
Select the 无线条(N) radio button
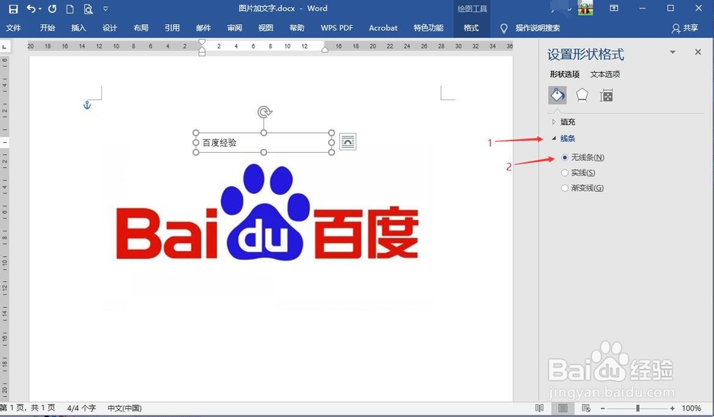(x=565, y=158)
